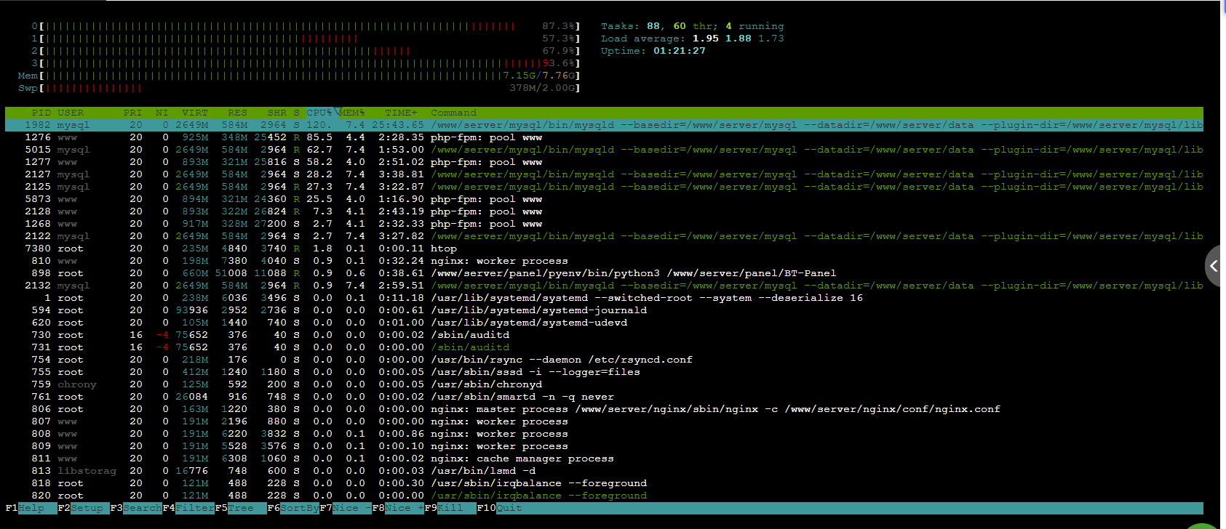Select the green /sbin/auditd thread PID 731
The image size is (1226, 529).
[x=604, y=347]
